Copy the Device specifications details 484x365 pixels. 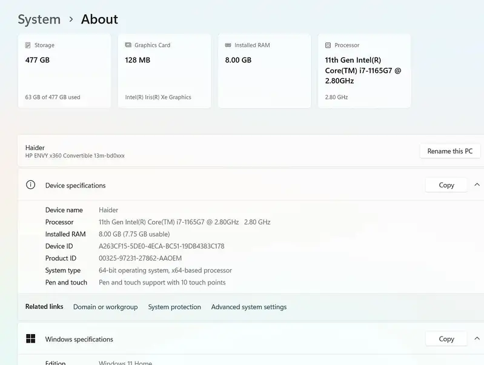(446, 185)
